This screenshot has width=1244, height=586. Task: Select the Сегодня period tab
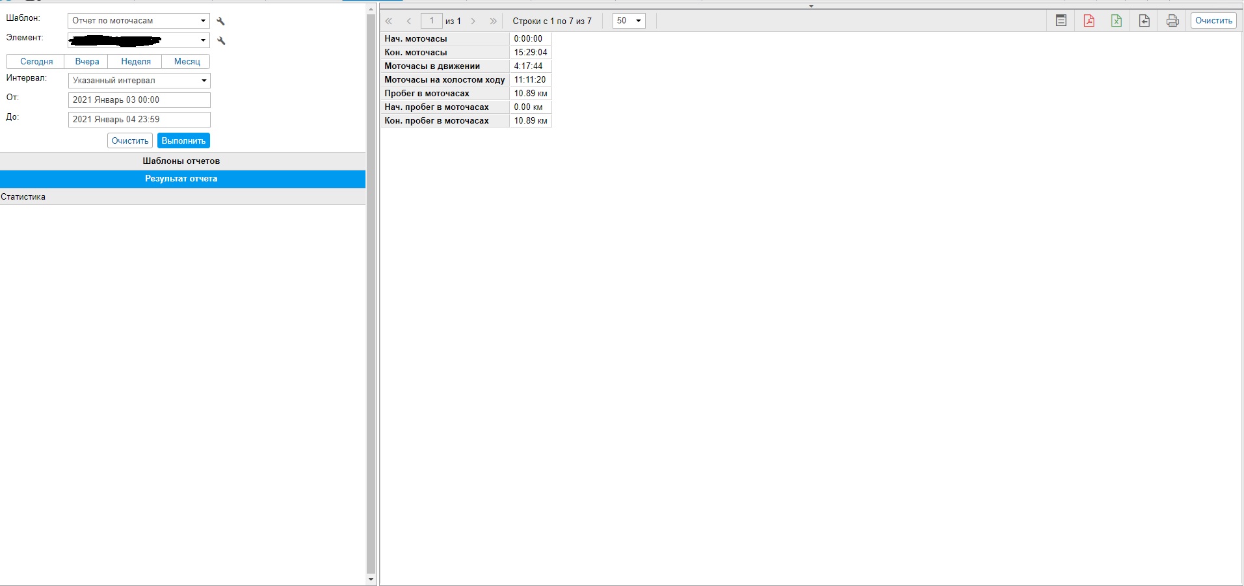[x=36, y=62]
